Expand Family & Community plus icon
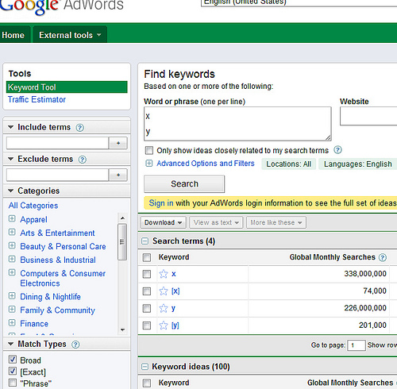 coord(12,309)
